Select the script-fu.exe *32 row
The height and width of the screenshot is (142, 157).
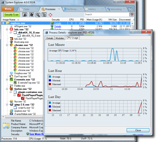[x=26, y=108]
